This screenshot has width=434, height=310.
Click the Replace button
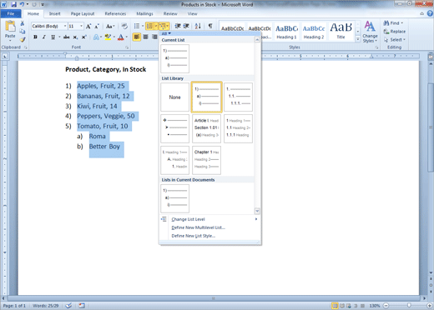395,32
